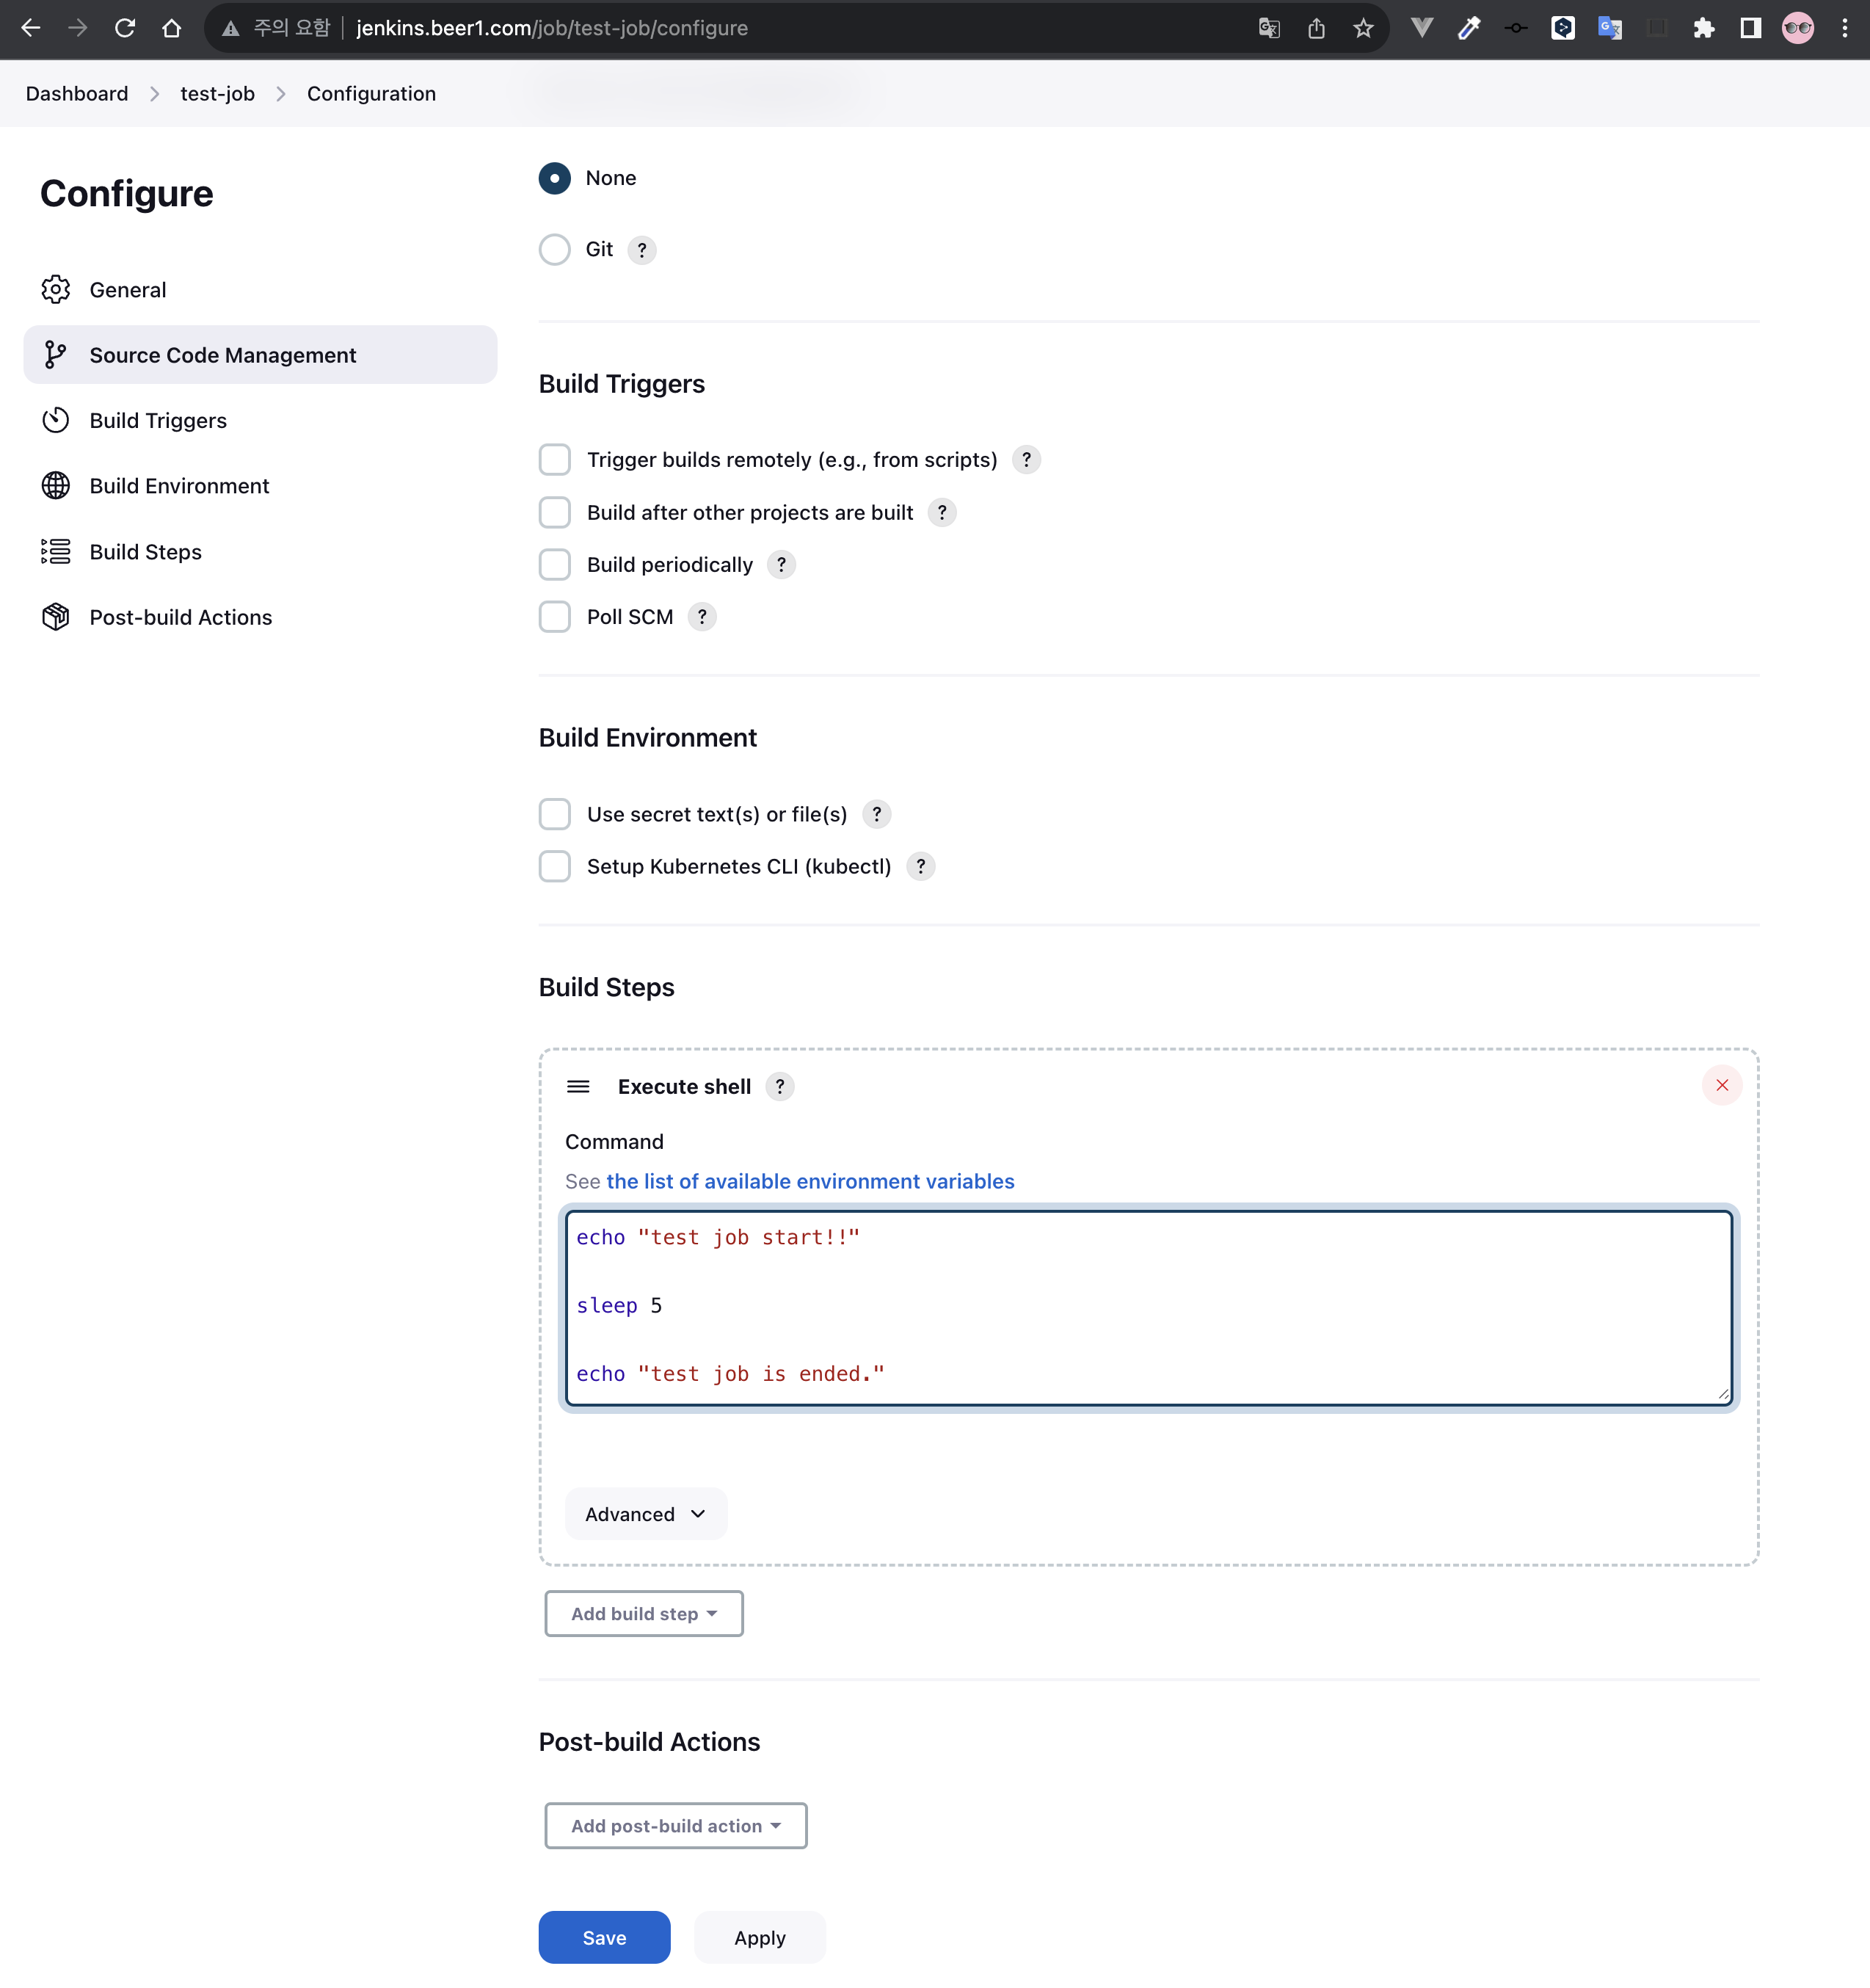Click the Execute shell help question mark

779,1087
